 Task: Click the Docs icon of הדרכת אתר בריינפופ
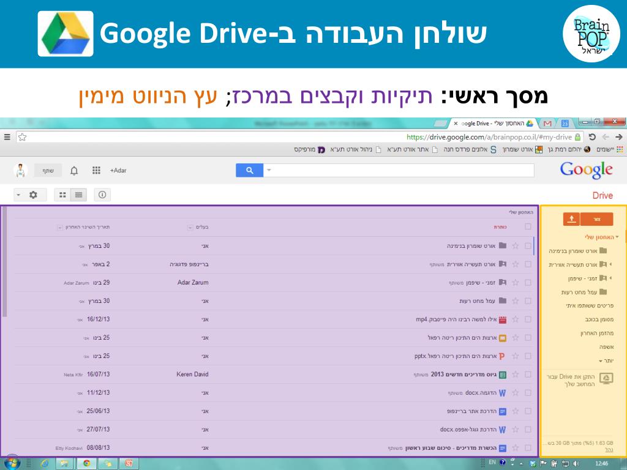click(x=503, y=411)
